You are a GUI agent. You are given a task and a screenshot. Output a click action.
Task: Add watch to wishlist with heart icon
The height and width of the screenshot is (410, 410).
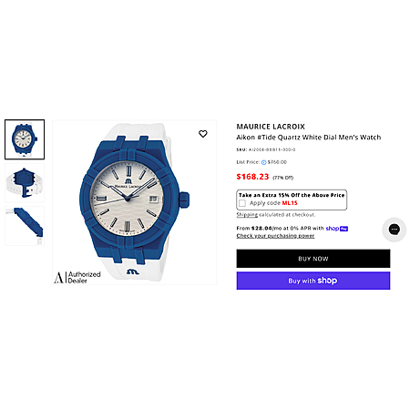pyautogui.click(x=203, y=134)
